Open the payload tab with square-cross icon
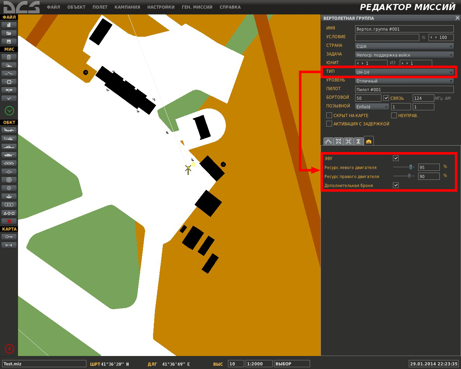This screenshot has height=369, width=461. pos(338,141)
